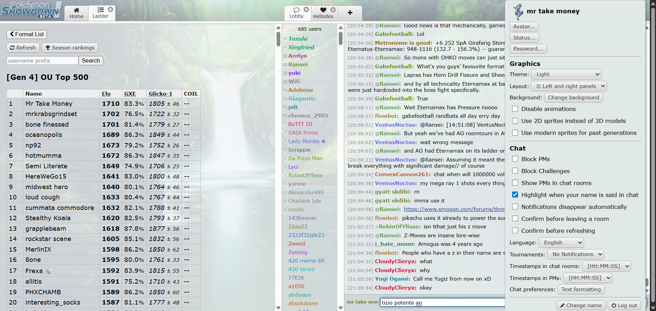
Task: Click ladder entry grapplebeam
Action: (46, 229)
